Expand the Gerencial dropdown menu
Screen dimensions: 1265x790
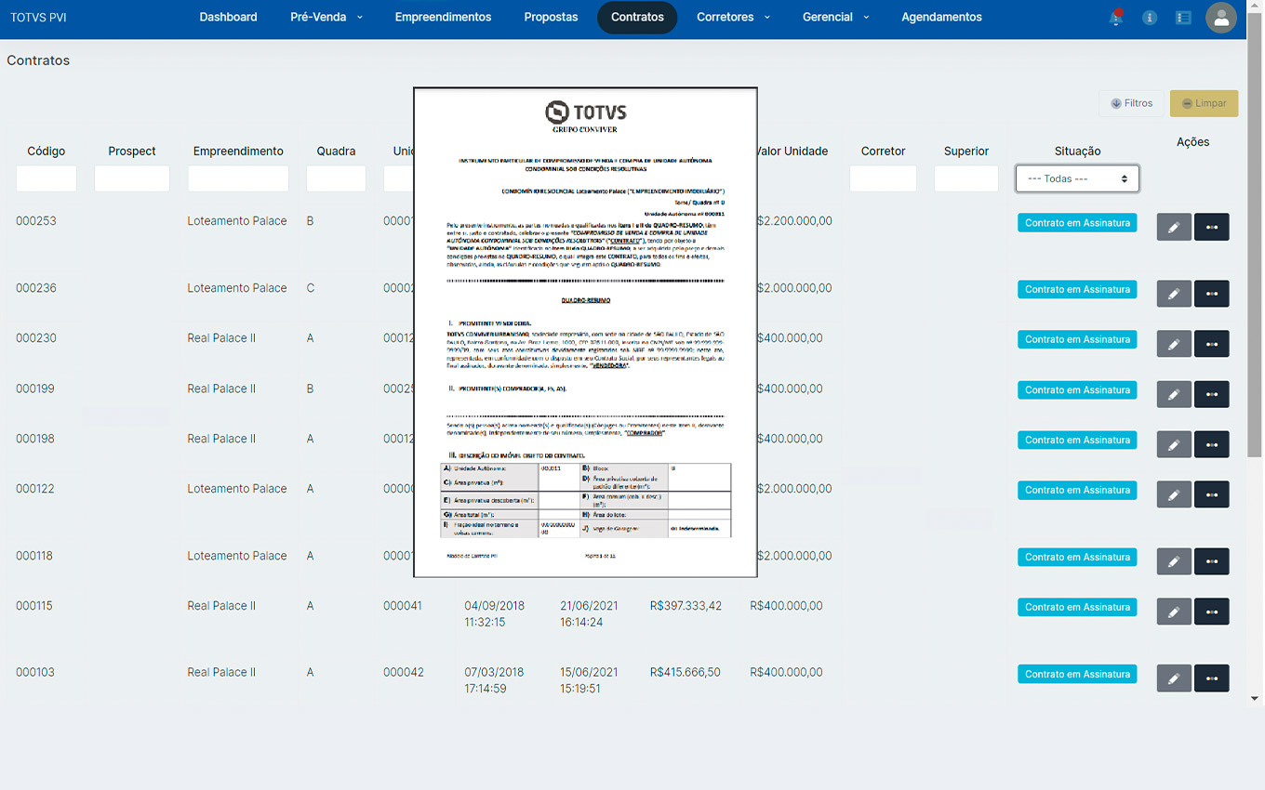835,18
